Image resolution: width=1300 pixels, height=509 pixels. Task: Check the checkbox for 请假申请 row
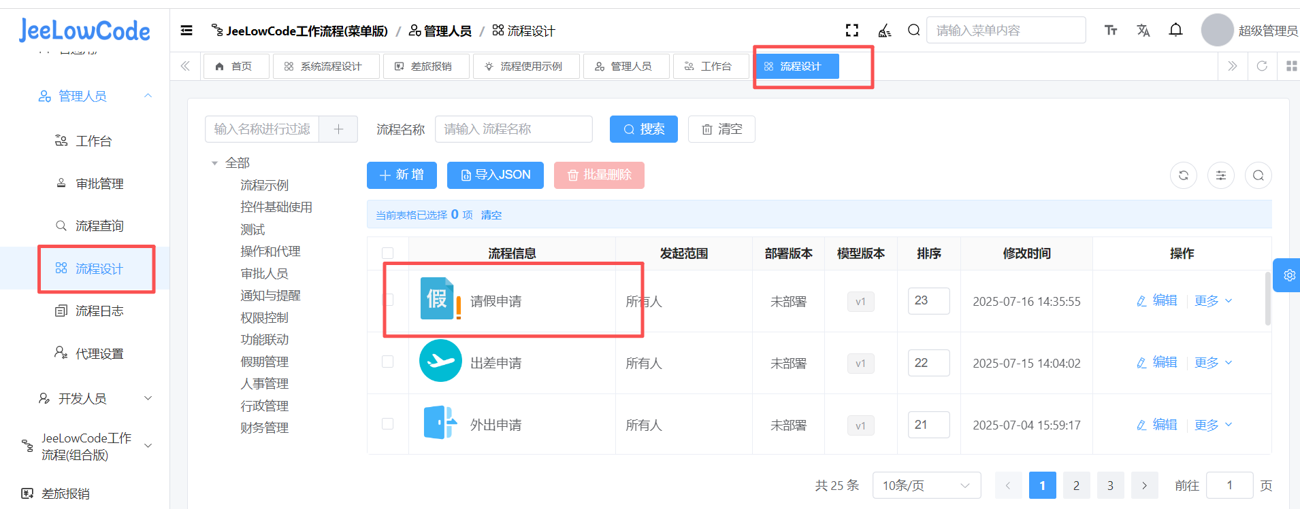coord(388,300)
